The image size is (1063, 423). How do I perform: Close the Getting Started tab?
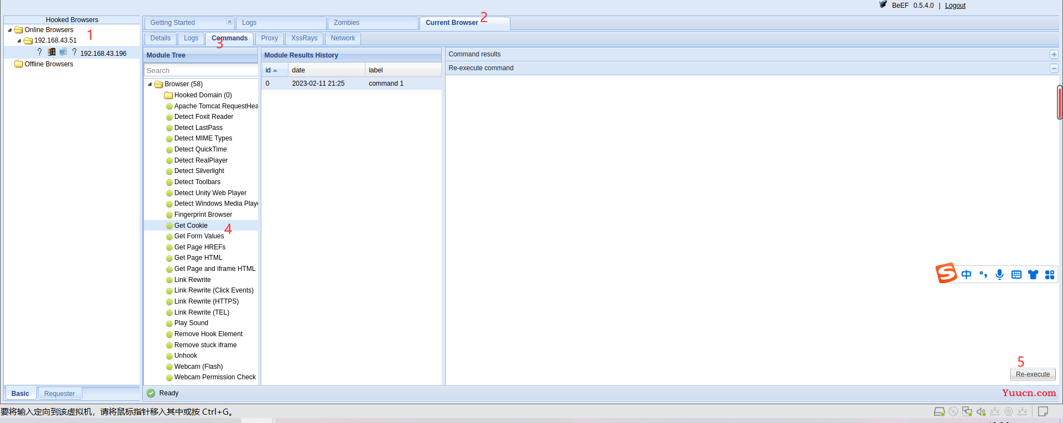(x=229, y=22)
